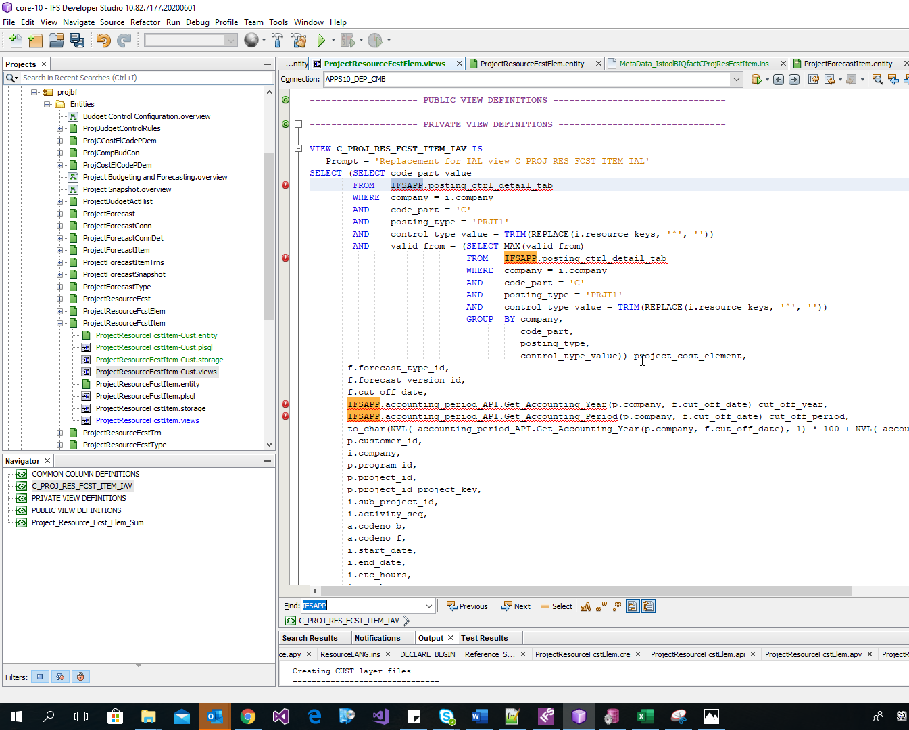Open Google Chrome from the taskbar
This screenshot has width=909, height=730.
click(x=248, y=716)
